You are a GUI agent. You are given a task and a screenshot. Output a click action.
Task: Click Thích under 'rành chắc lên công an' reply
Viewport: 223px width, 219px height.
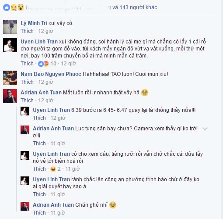click(39, 194)
